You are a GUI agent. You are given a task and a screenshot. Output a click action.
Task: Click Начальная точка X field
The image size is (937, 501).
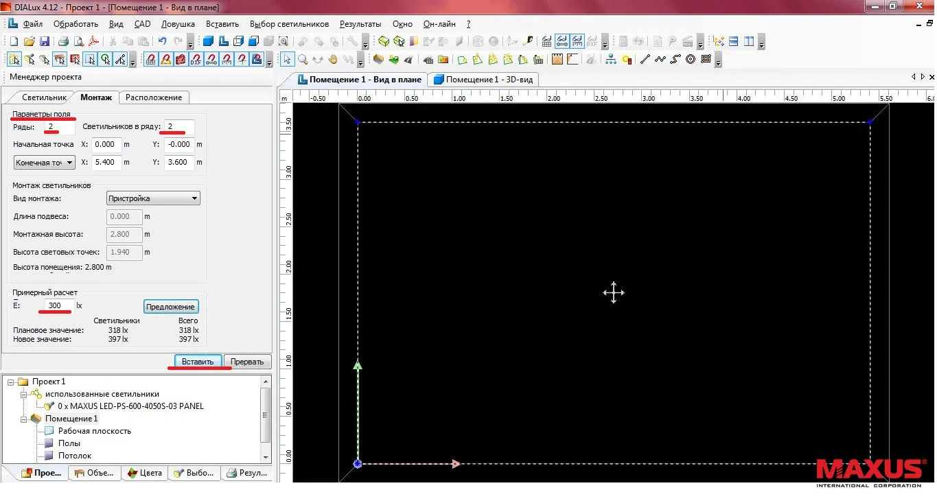(107, 145)
